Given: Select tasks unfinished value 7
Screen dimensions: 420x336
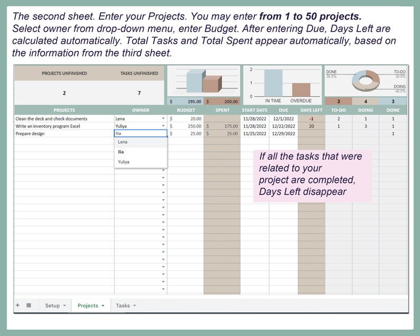Looking at the screenshot, I should pyautogui.click(x=139, y=93).
